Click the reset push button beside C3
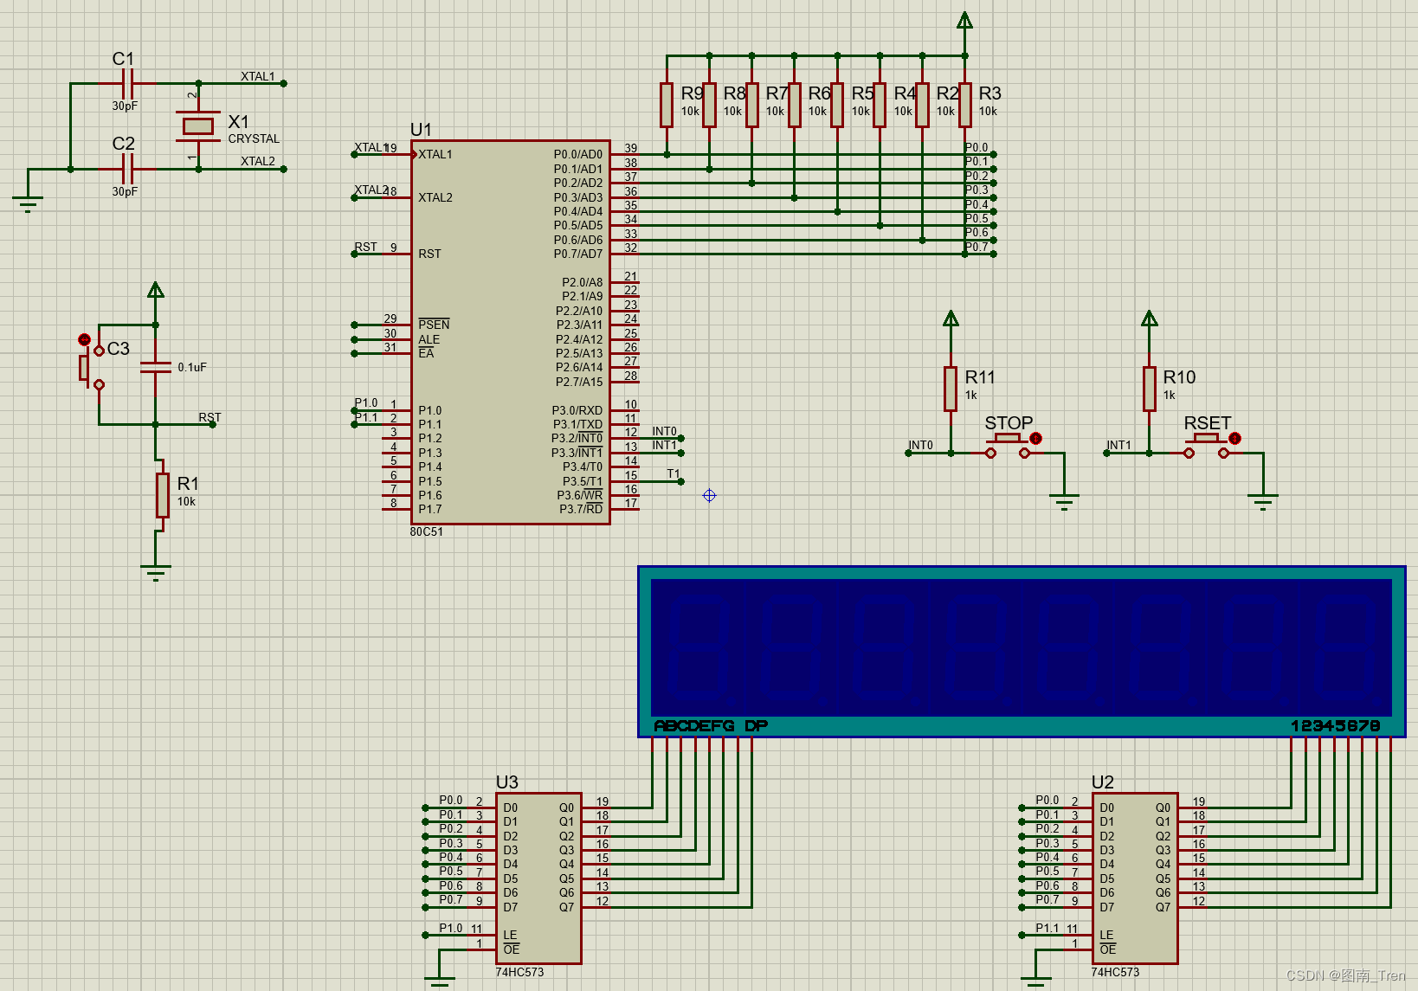The width and height of the screenshot is (1418, 991). 91,367
